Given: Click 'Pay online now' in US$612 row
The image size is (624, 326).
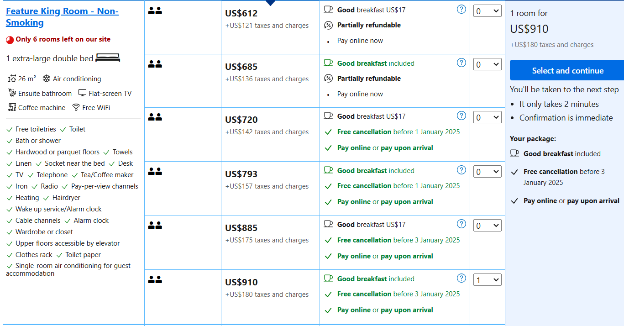Looking at the screenshot, I should (360, 41).
